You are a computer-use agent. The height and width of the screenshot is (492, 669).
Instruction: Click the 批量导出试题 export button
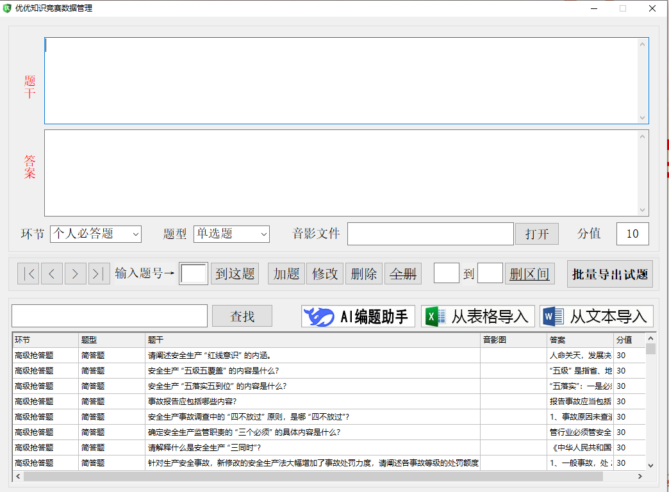pos(610,274)
